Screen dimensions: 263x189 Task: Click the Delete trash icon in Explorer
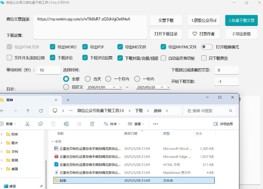92,124
